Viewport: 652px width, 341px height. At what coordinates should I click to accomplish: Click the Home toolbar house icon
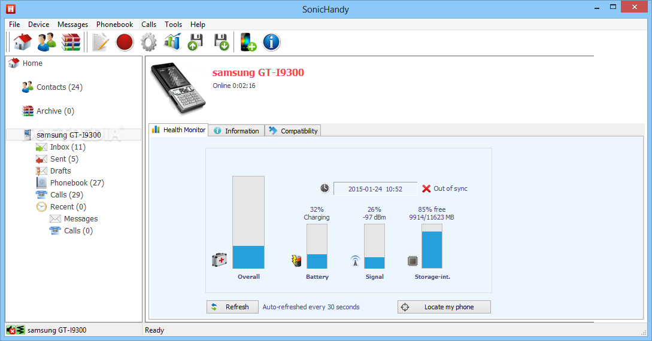click(23, 42)
